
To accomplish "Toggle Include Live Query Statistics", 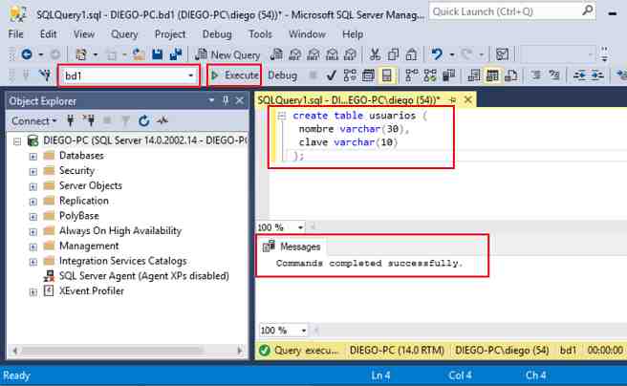I will (430, 75).
